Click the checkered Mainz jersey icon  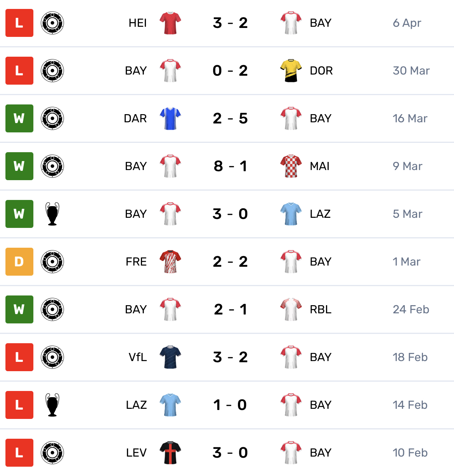291,166
